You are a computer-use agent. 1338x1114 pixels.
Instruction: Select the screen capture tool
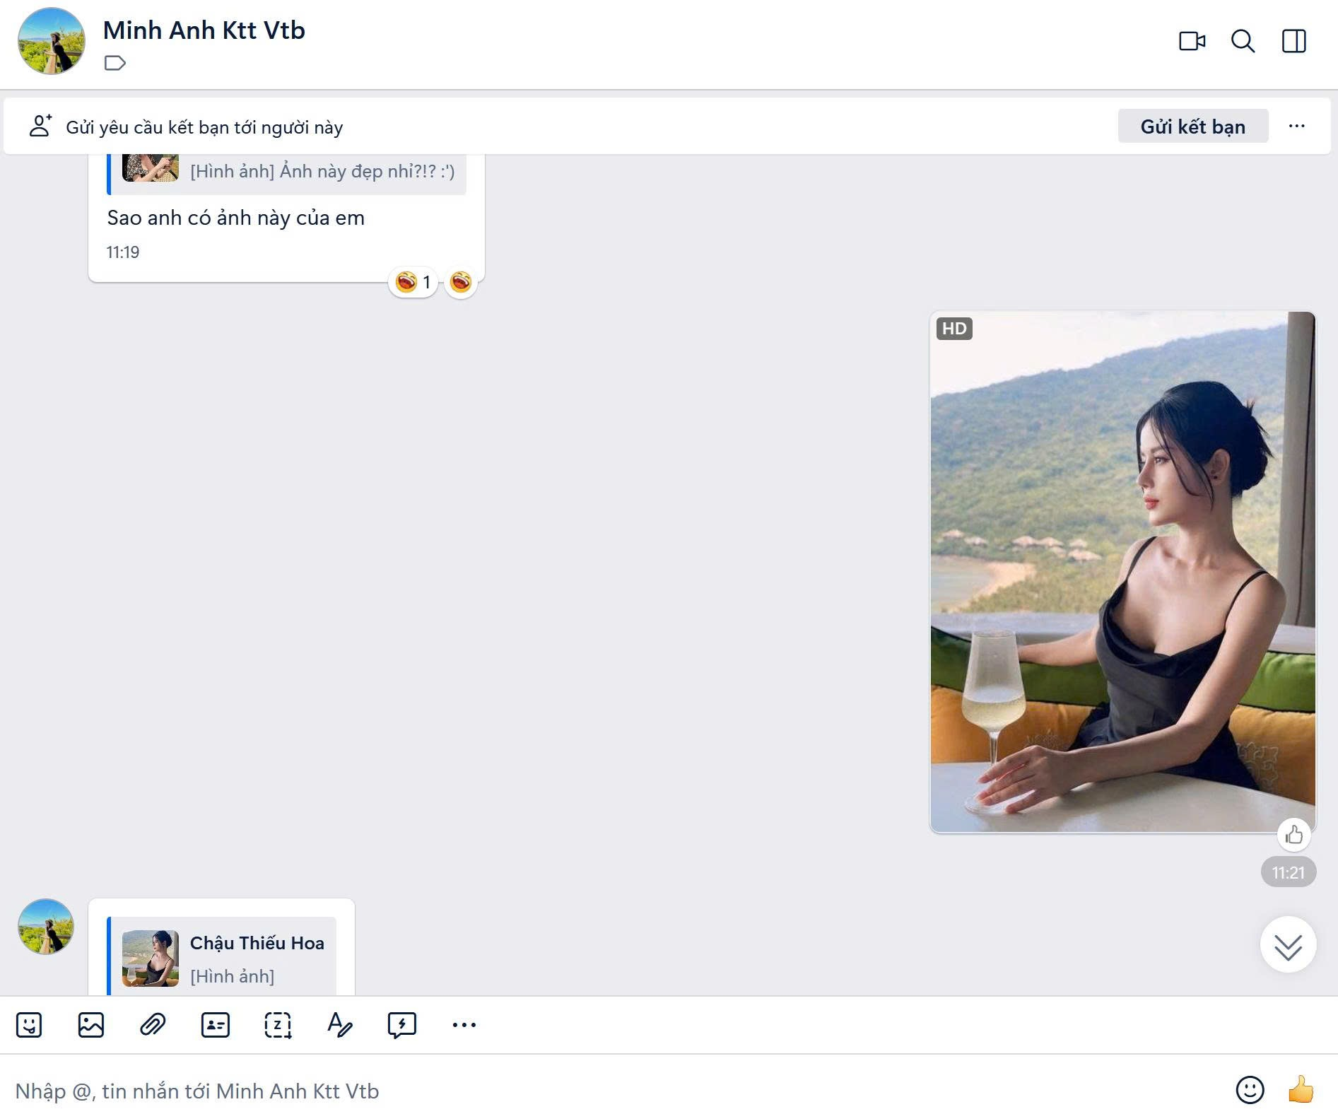277,1024
